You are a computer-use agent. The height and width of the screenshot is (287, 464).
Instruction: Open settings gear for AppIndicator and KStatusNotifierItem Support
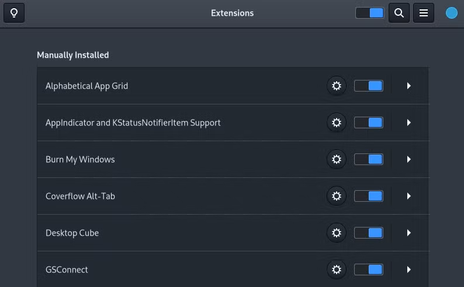click(337, 123)
